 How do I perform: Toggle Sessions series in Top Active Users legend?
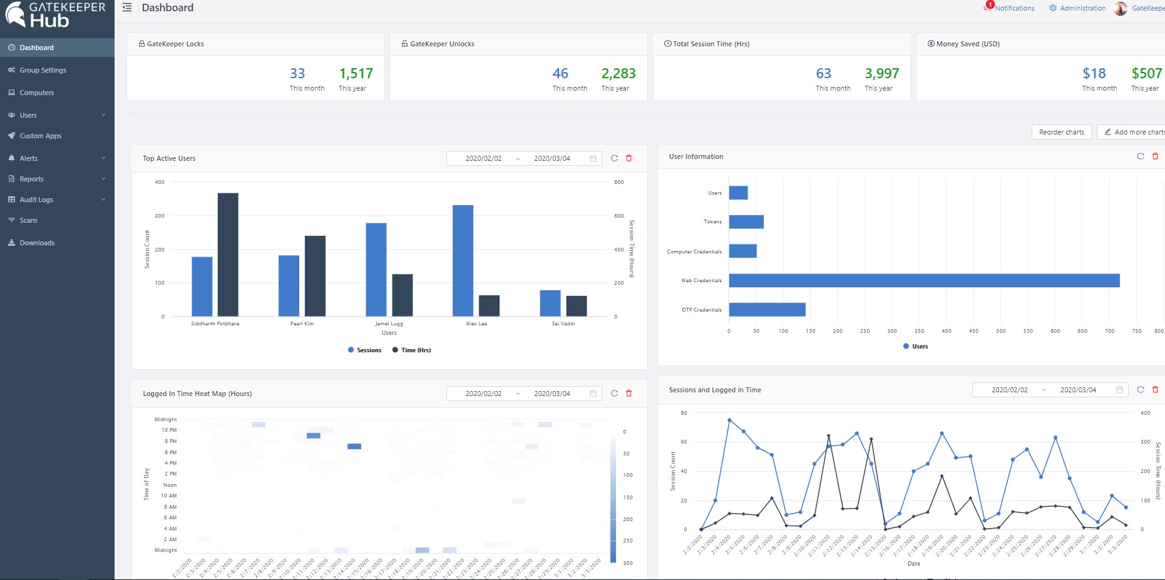(x=364, y=350)
